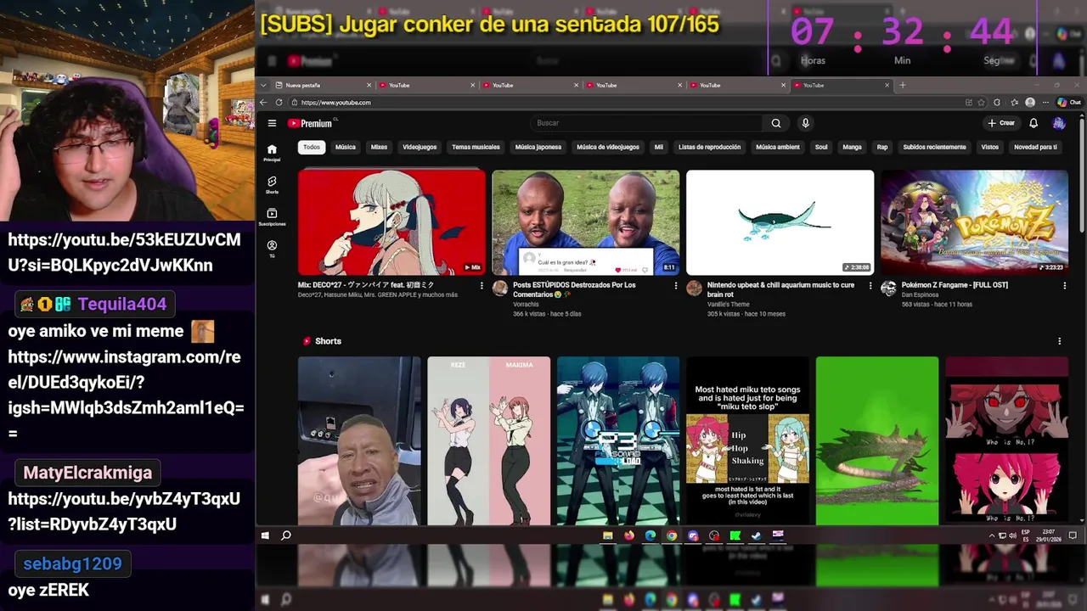Viewport: 1087px width, 611px height.
Task: Open the YouTube account avatar menu
Action: click(1058, 123)
